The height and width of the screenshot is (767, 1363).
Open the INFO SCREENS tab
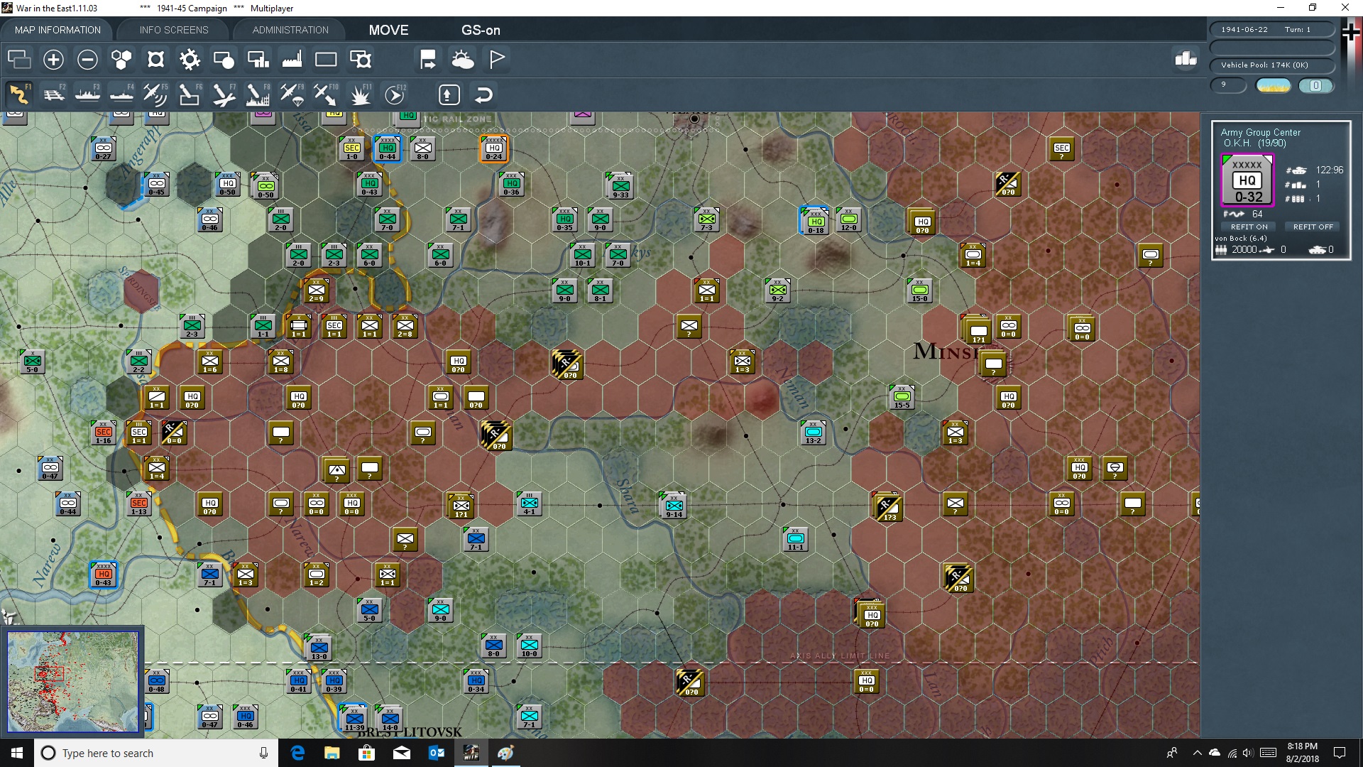click(x=174, y=30)
